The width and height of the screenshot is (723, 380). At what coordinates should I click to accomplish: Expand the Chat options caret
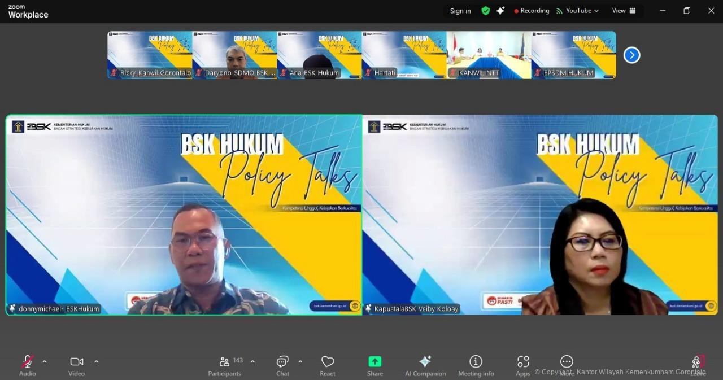click(x=300, y=361)
